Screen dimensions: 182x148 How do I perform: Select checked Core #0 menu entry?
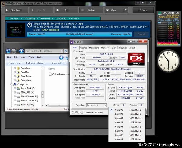tap(126, 110)
